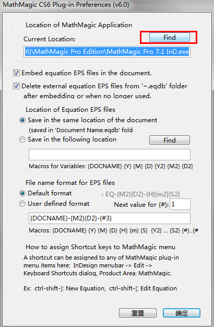Select Save in the same location radio
Viewport: 214px width, 327px height.
[22, 120]
